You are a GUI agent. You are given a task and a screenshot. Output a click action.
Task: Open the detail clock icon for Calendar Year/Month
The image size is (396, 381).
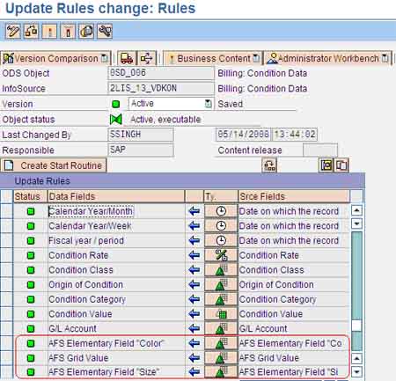[221, 211]
